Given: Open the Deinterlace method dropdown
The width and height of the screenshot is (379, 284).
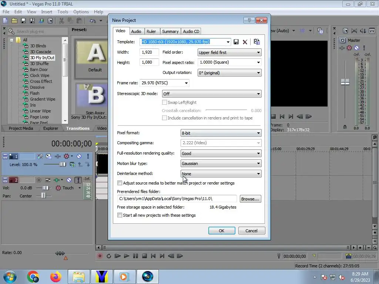Looking at the screenshot, I should [x=221, y=174].
